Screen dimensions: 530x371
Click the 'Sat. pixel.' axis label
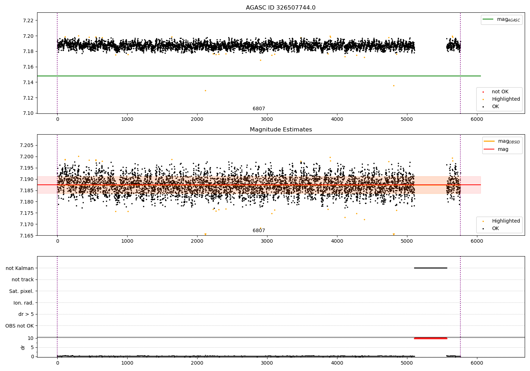tap(22, 291)
